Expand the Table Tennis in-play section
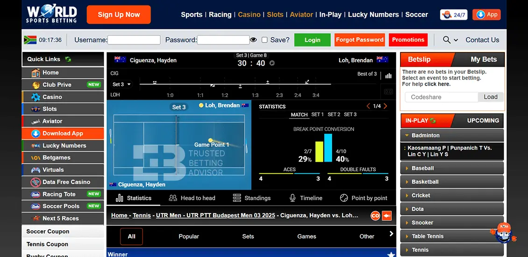 pyautogui.click(x=452, y=236)
